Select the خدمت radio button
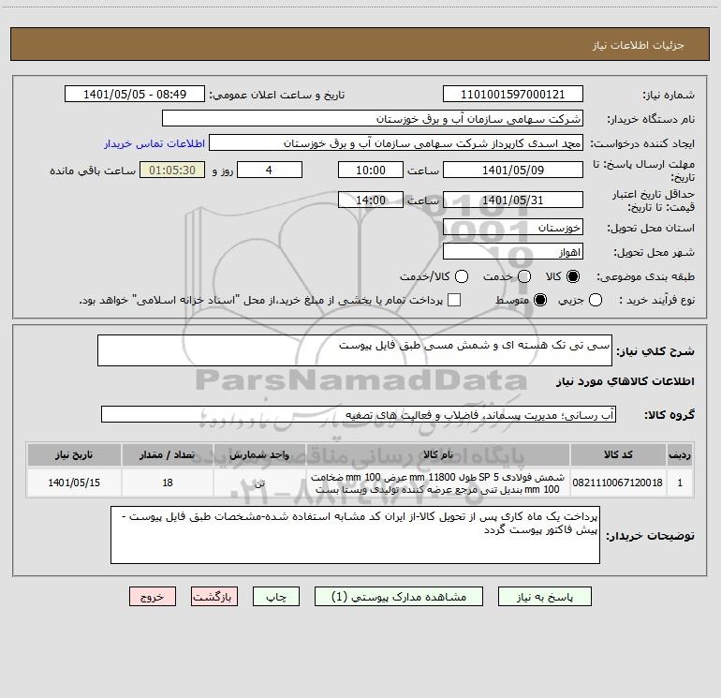 click(524, 276)
